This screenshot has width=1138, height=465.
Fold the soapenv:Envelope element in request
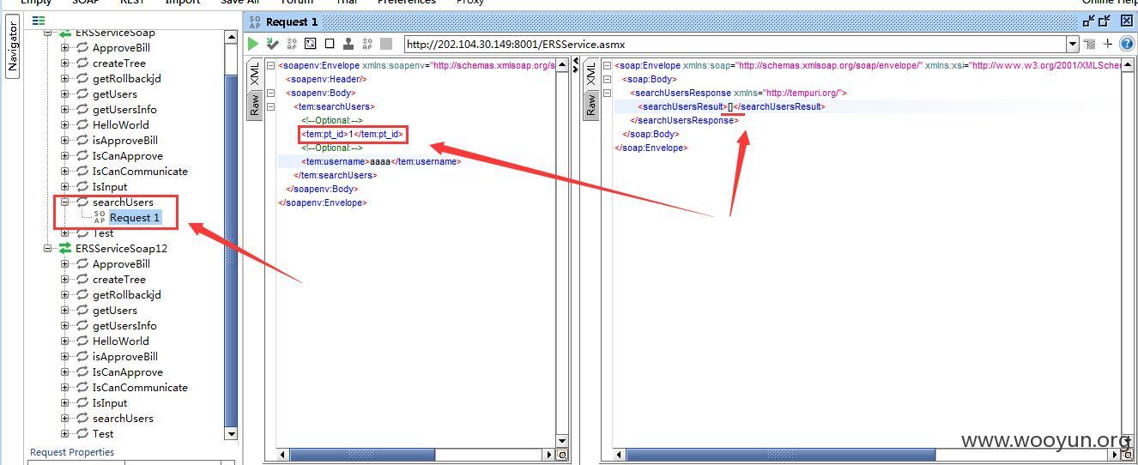tap(271, 65)
